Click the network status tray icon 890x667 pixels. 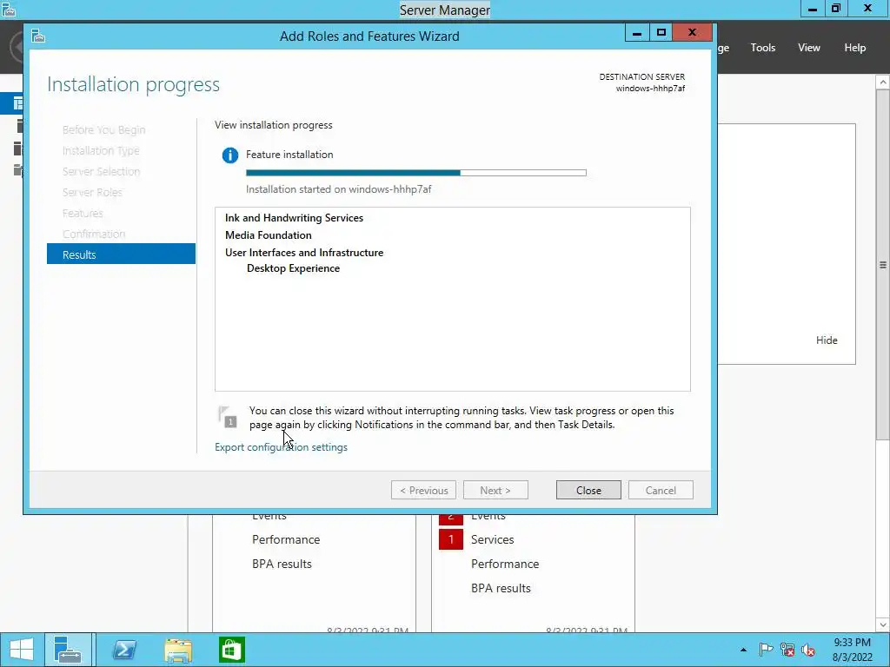[x=787, y=650]
